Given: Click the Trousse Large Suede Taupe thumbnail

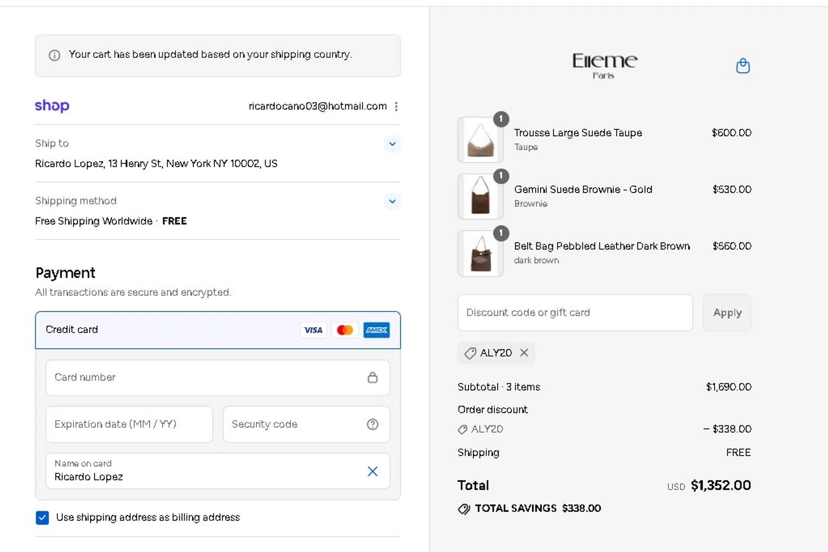Looking at the screenshot, I should click(480, 140).
